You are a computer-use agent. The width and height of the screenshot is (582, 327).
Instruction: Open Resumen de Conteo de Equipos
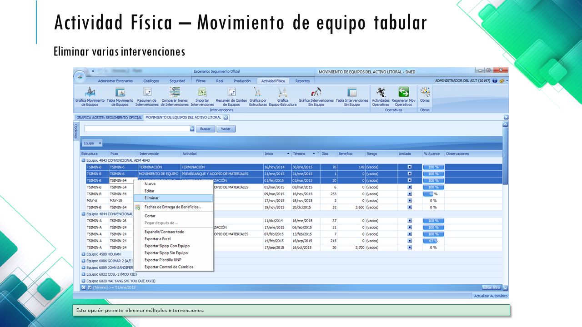(231, 96)
